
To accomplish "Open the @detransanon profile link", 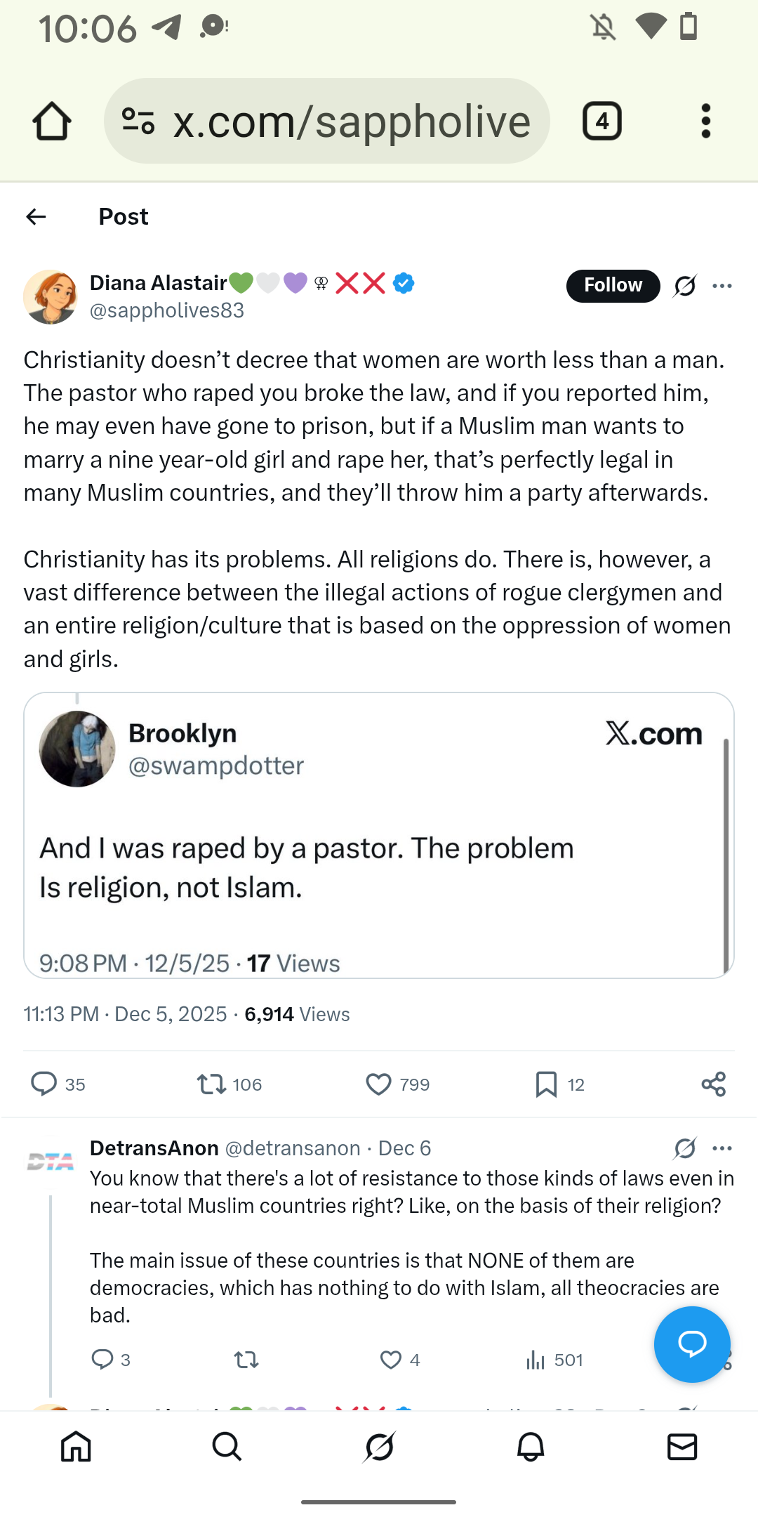I will tap(292, 1148).
